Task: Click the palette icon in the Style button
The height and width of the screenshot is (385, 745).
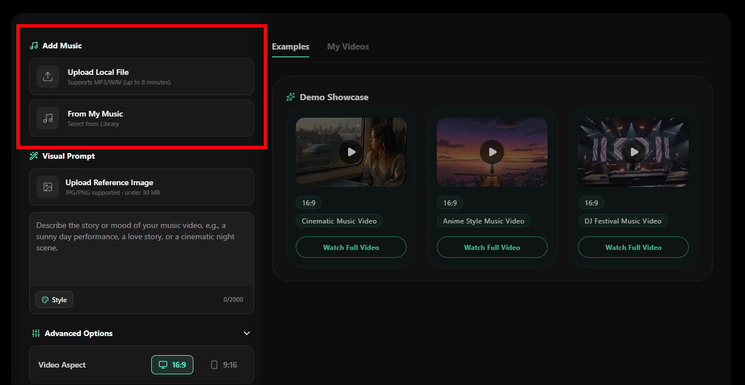Action: (x=45, y=300)
